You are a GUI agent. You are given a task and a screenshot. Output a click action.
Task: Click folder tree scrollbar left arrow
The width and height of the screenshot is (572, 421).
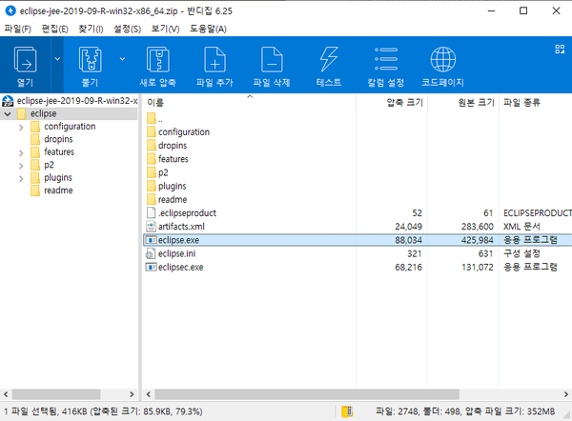click(6, 394)
